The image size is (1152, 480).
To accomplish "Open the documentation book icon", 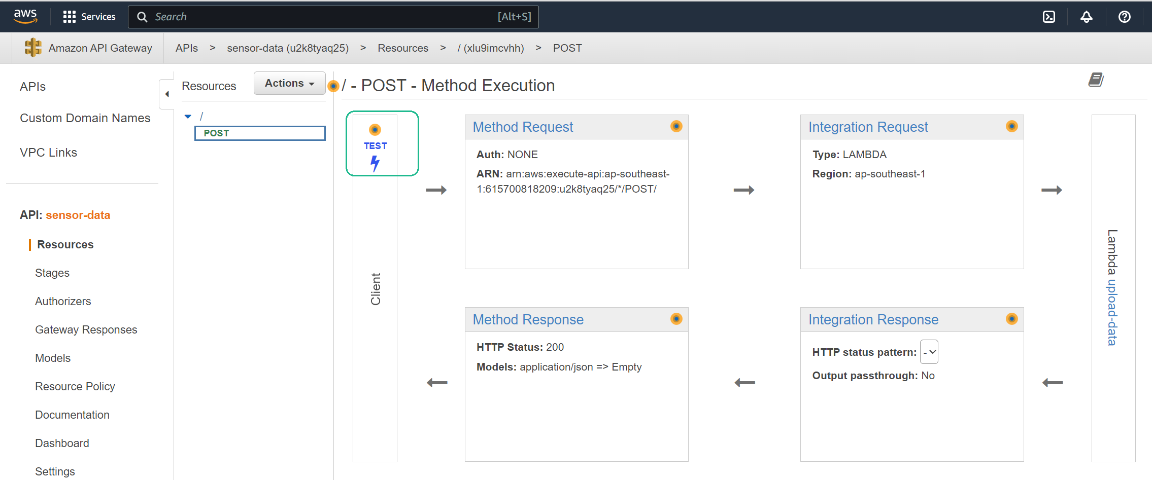I will click(1096, 80).
